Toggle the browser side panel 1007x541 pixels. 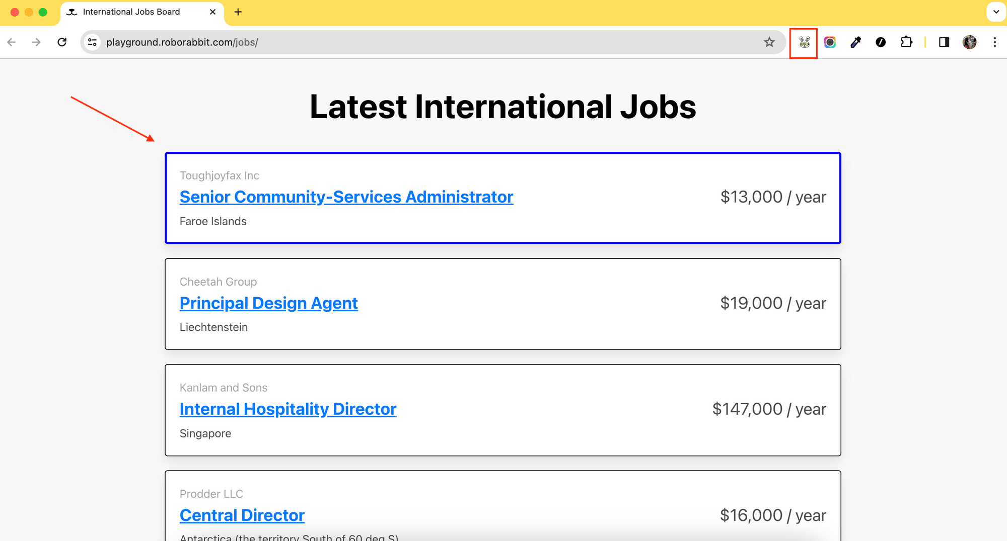point(944,42)
